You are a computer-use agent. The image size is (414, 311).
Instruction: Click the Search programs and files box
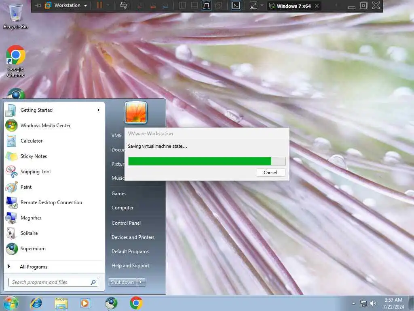[53, 282]
